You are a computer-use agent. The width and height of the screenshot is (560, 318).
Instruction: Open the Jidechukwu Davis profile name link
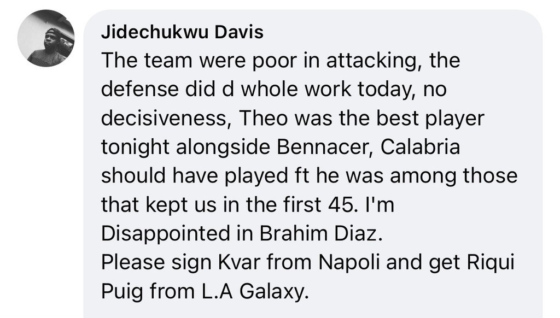(x=182, y=32)
